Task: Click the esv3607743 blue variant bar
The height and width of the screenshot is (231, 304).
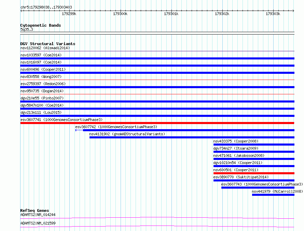Action: click(258, 188)
